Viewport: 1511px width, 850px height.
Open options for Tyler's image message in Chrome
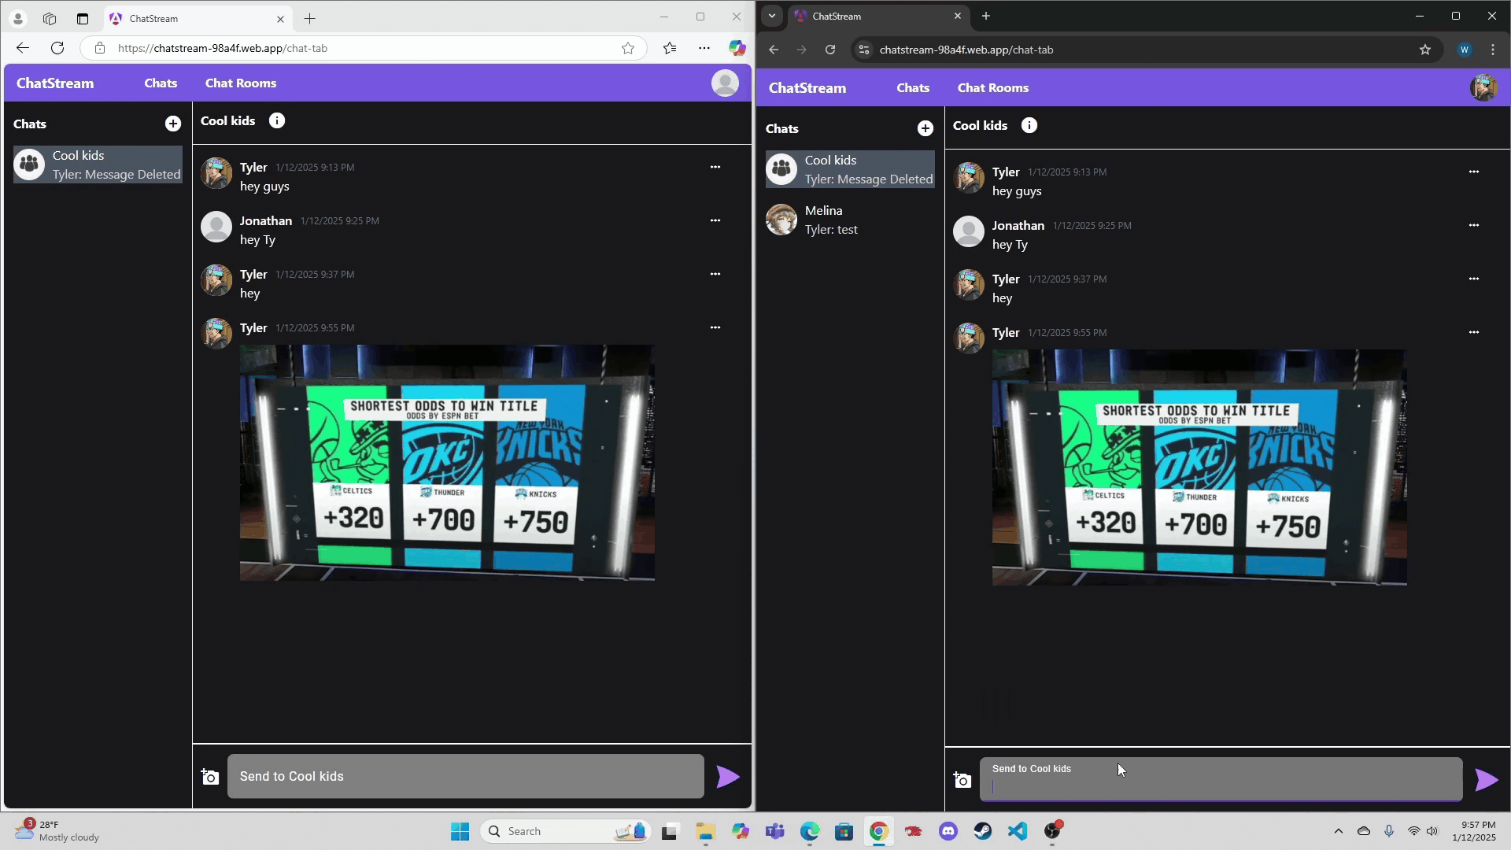pyautogui.click(x=1474, y=332)
